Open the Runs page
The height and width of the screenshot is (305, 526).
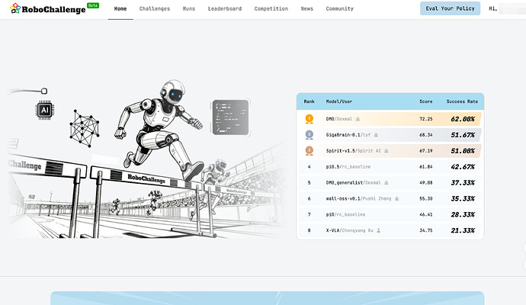click(x=189, y=8)
